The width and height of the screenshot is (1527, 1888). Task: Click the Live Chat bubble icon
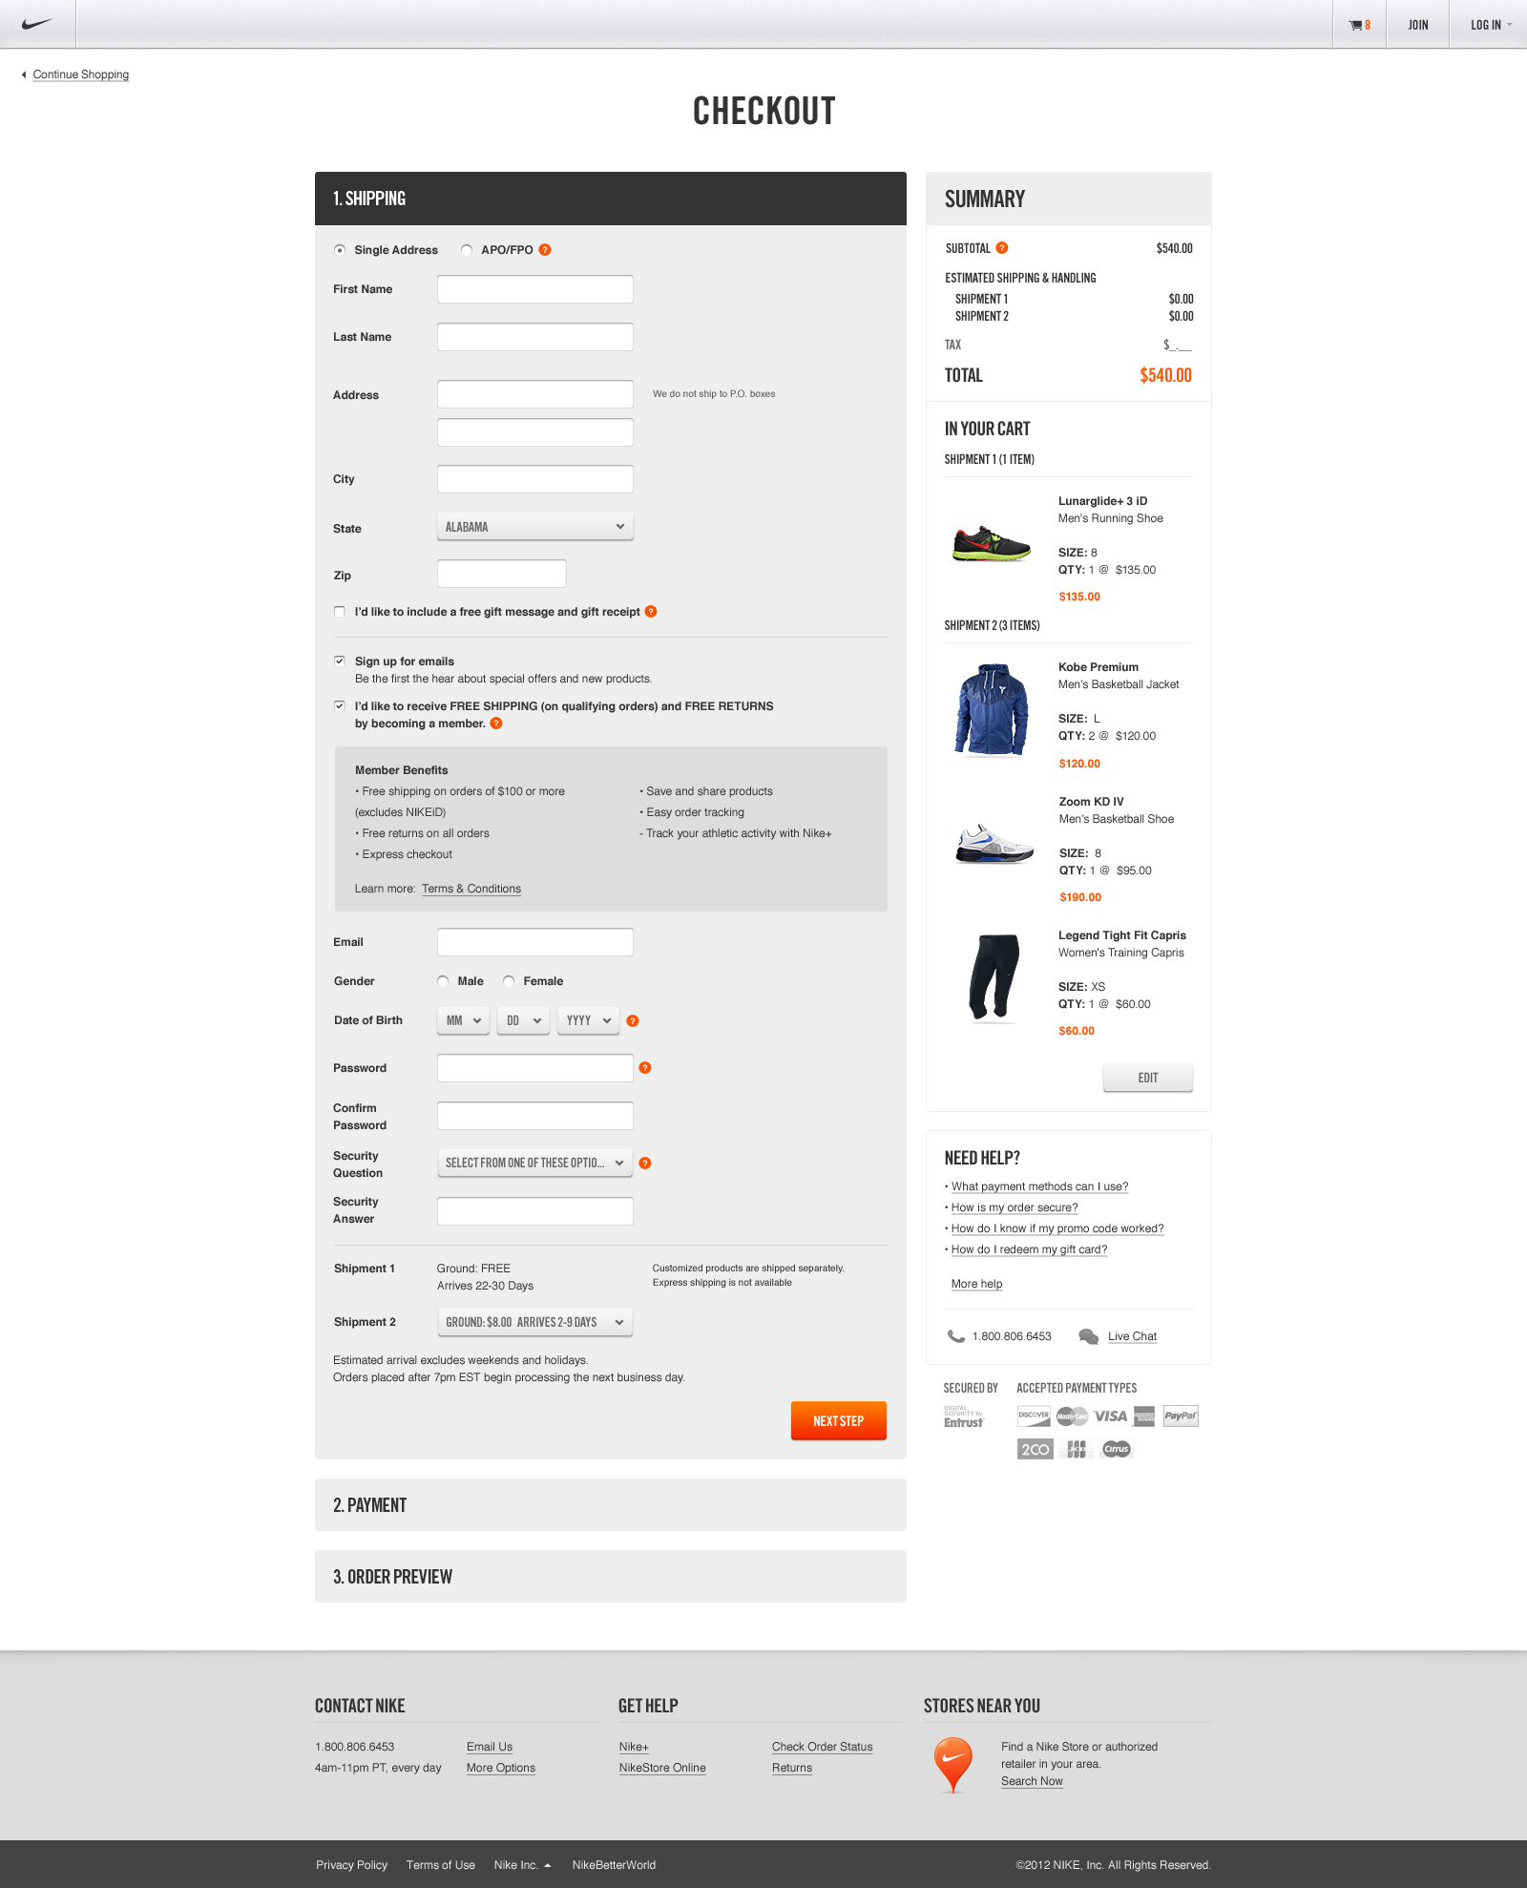pyautogui.click(x=1088, y=1336)
